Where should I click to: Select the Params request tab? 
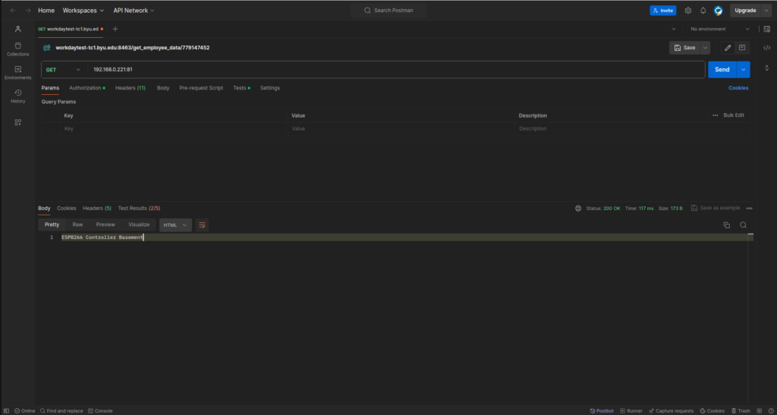pyautogui.click(x=50, y=88)
